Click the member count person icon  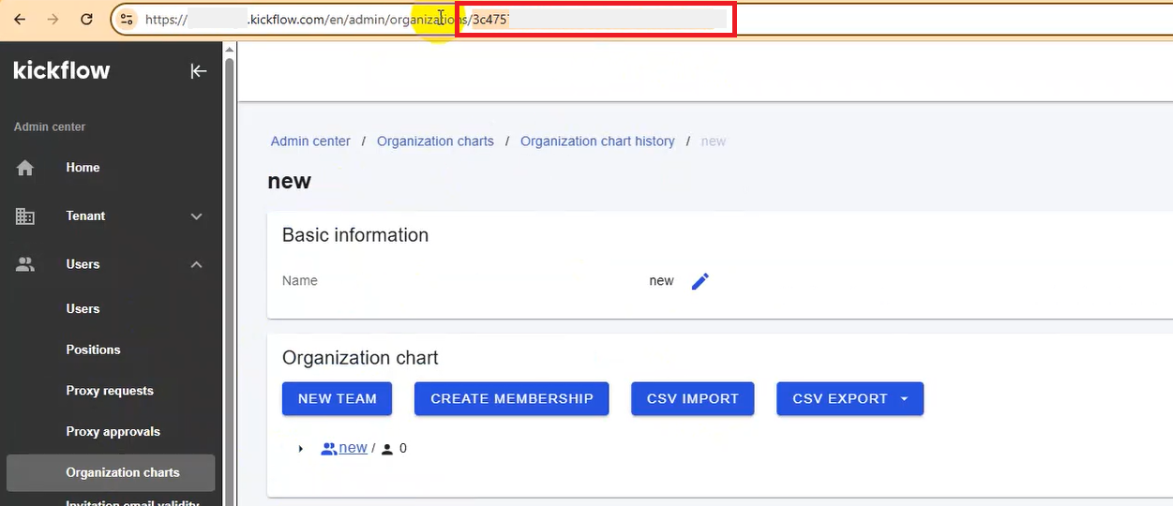pos(387,449)
